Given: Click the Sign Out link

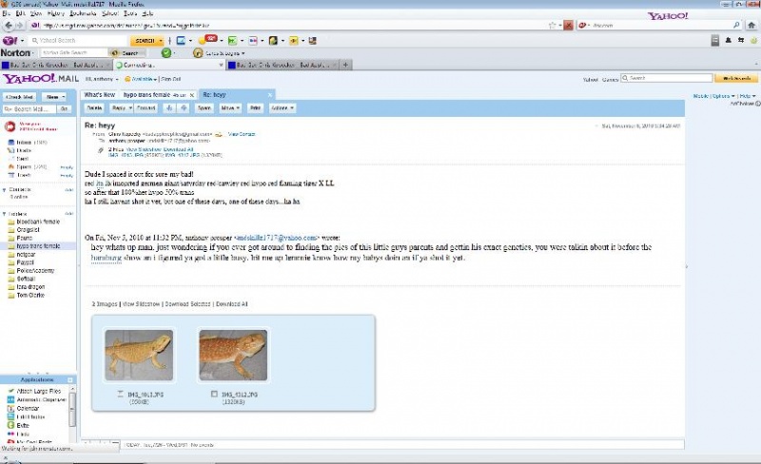Looking at the screenshot, I should pyautogui.click(x=171, y=79).
